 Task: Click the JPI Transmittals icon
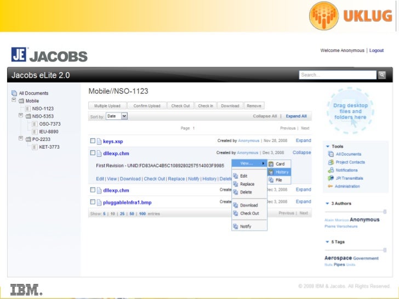(330, 178)
